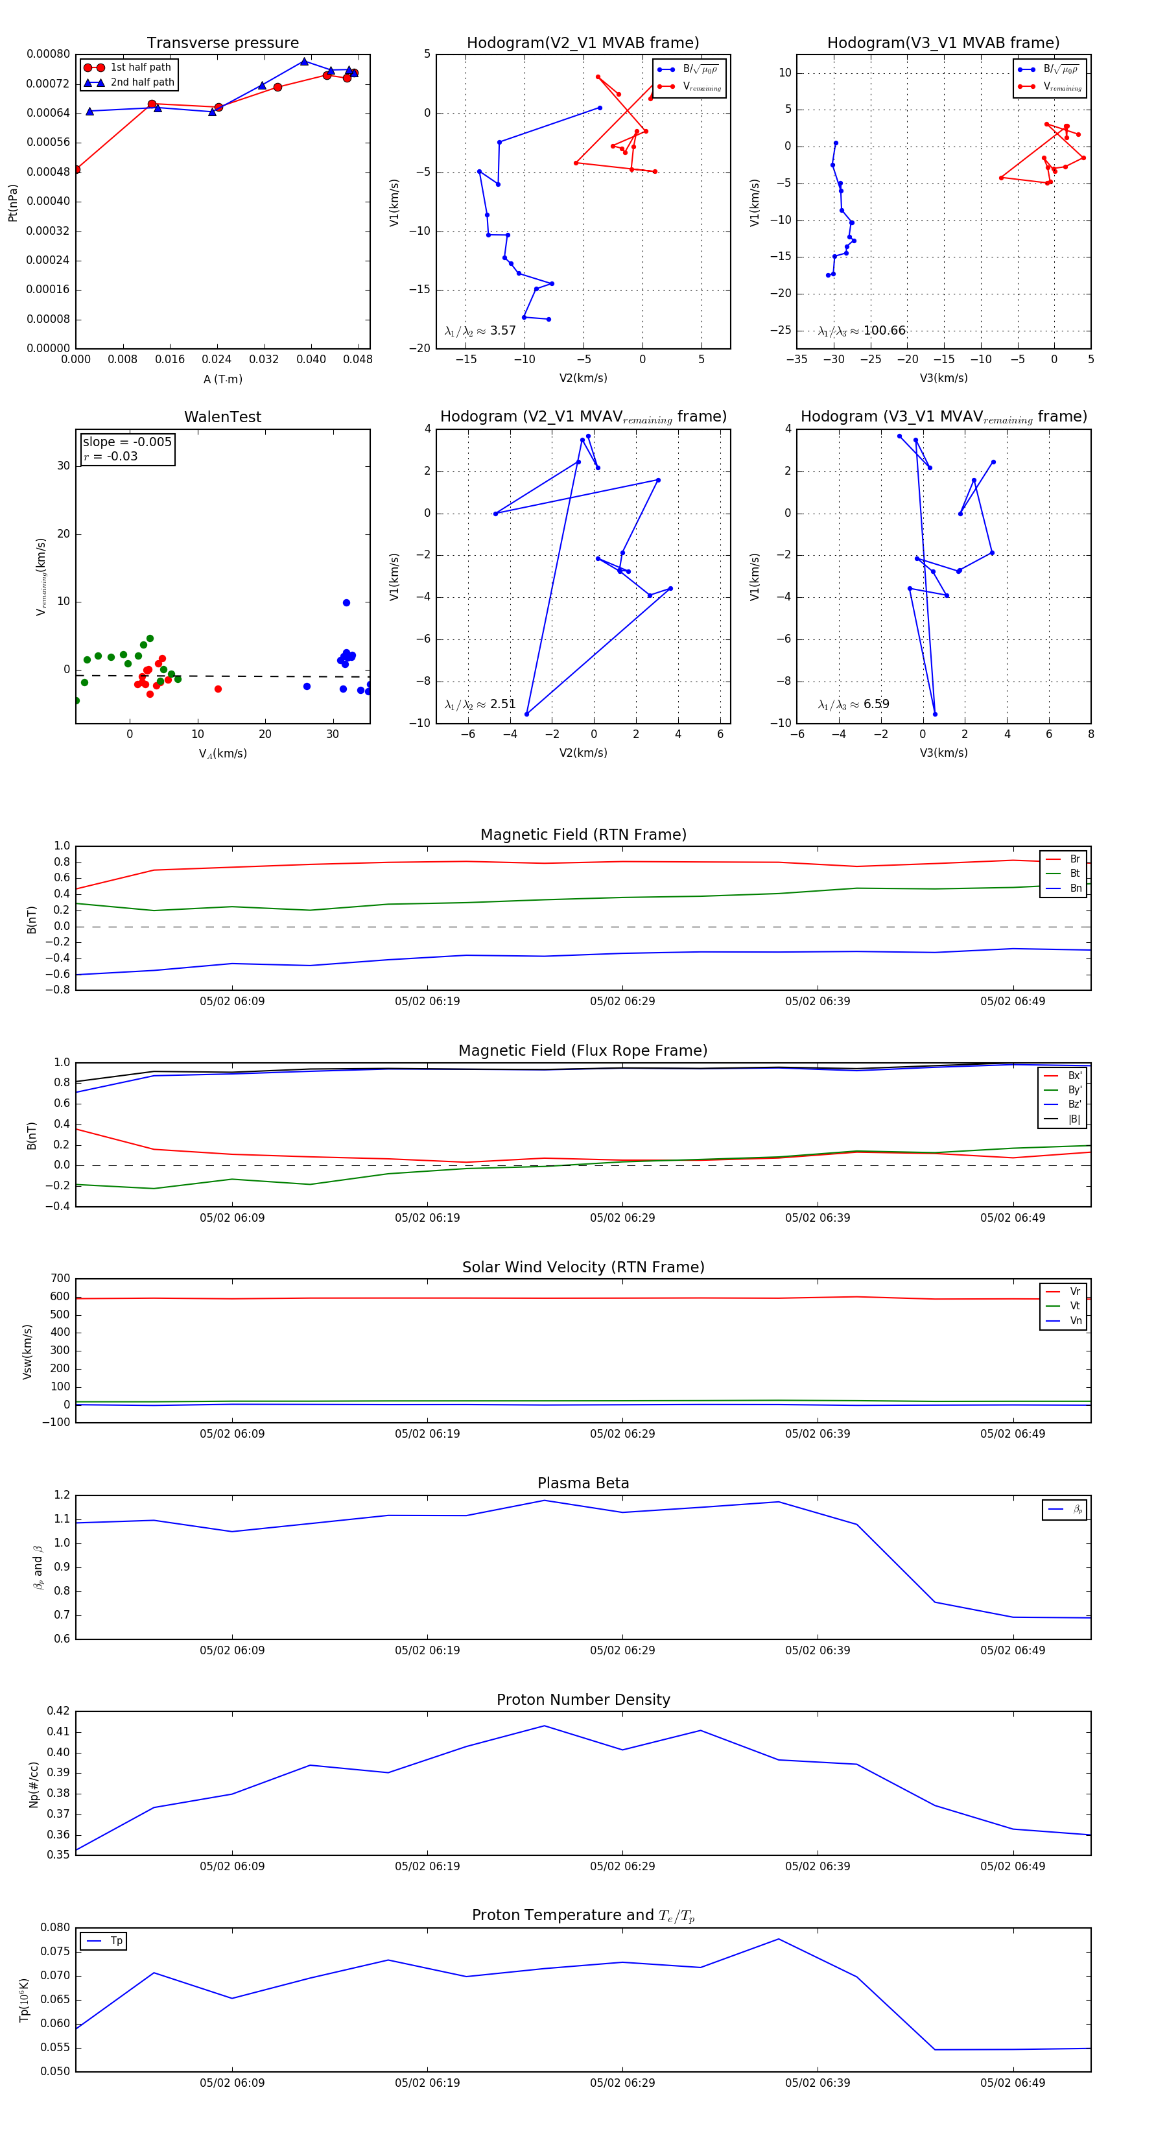Image resolution: width=1167 pixels, height=2140 pixels.
Task: Click the "Proton Number Density" title
Action: point(583,1700)
